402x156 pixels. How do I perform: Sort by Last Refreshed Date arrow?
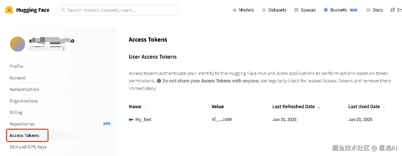[319, 107]
